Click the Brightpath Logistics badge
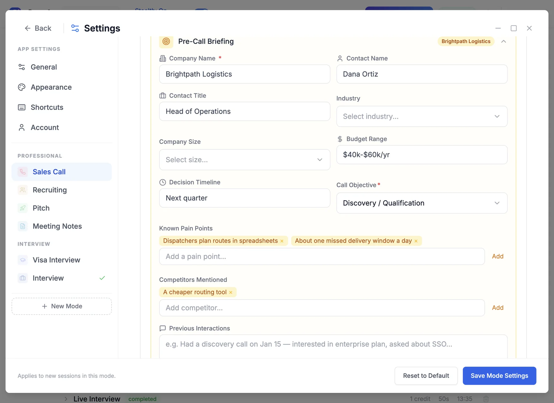This screenshot has width=554, height=403. [x=466, y=41]
